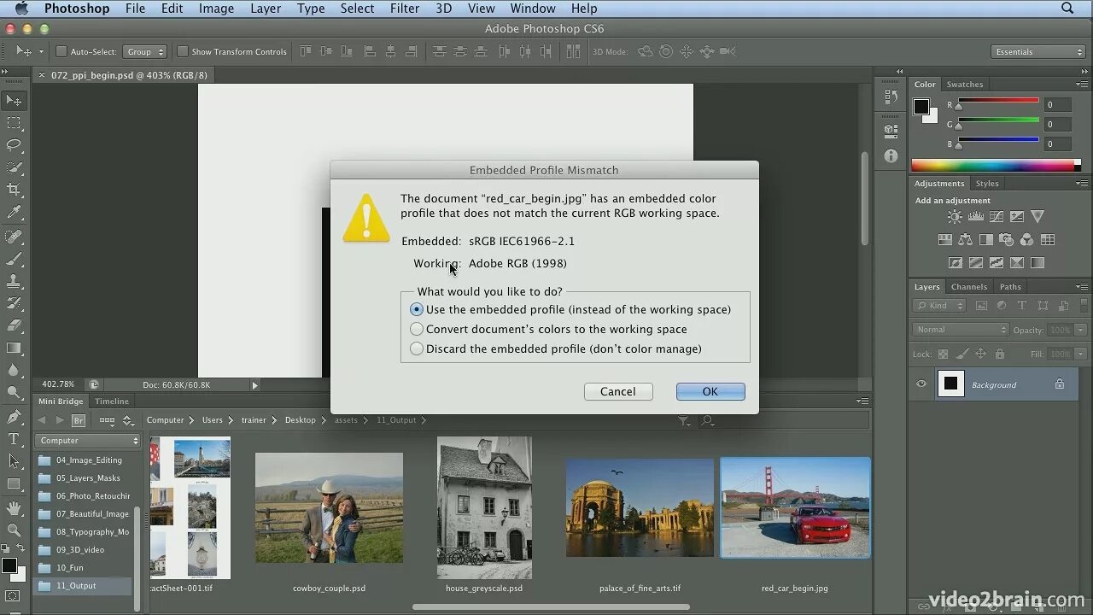Select the Pen tool

point(15,417)
